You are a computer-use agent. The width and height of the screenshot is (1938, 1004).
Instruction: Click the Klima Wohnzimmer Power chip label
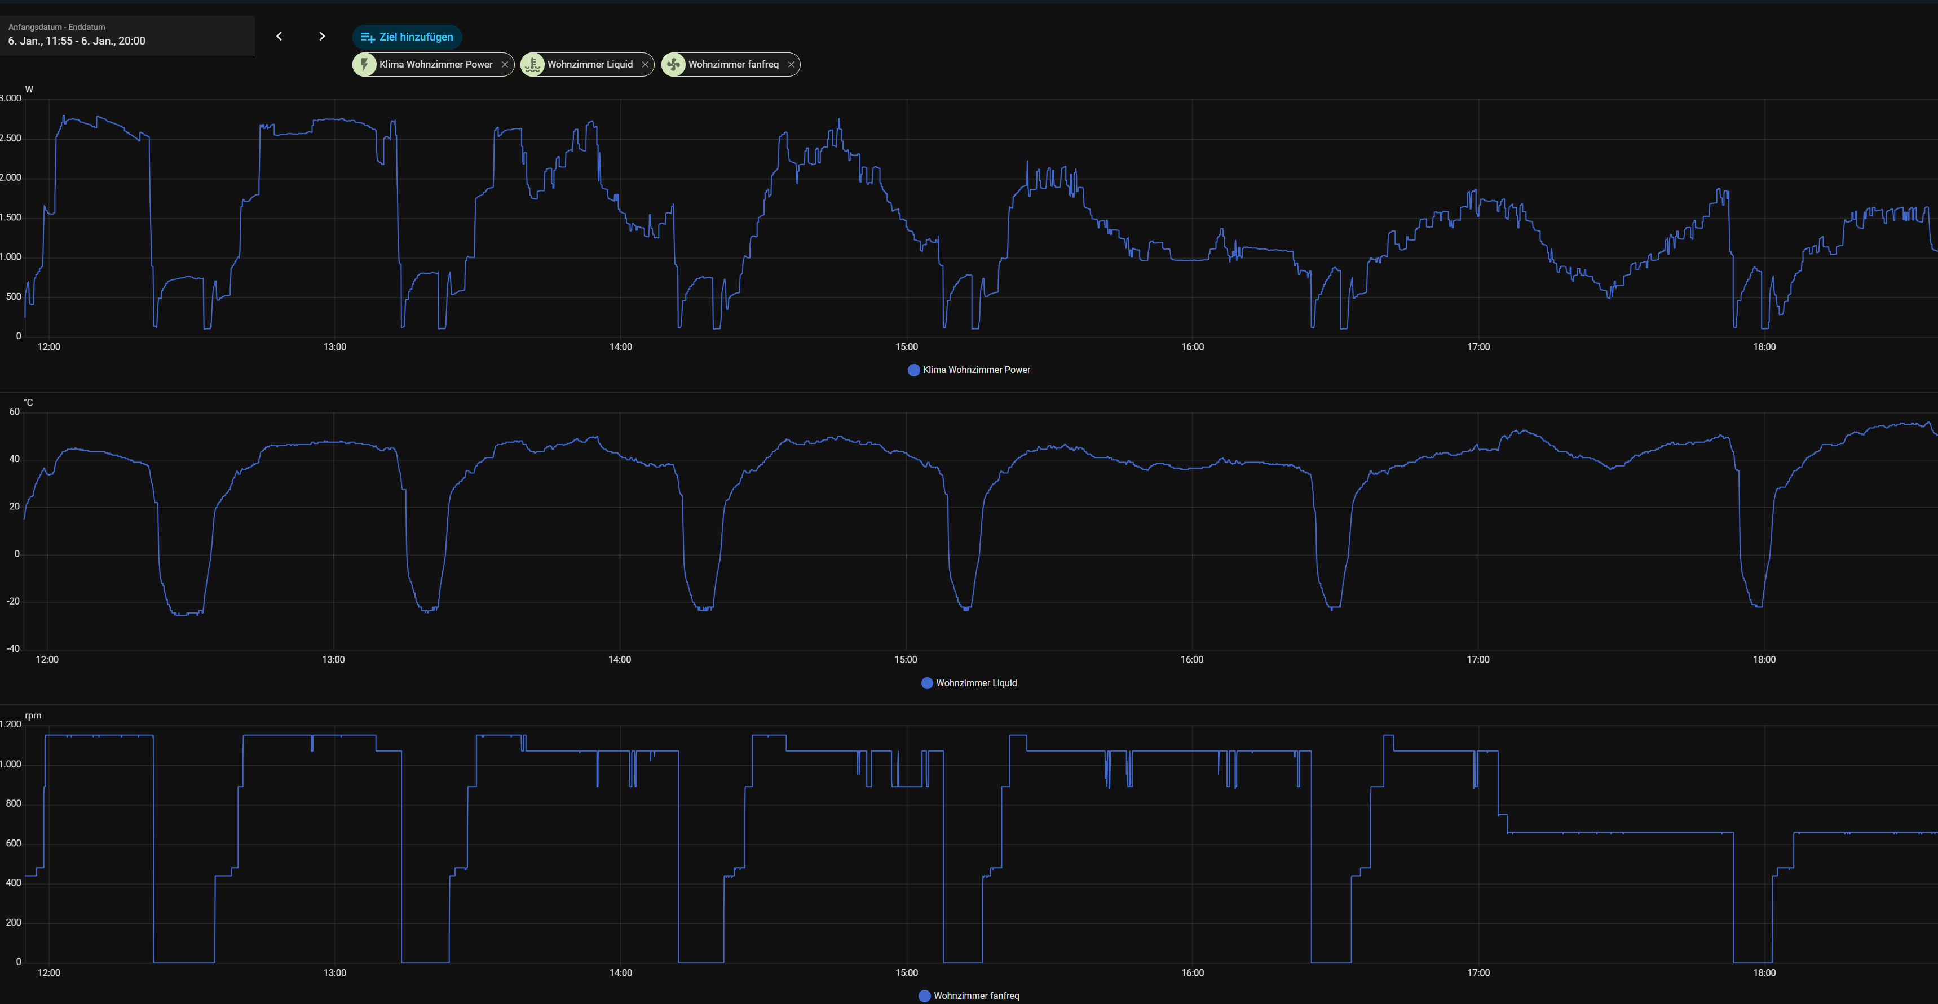[436, 65]
